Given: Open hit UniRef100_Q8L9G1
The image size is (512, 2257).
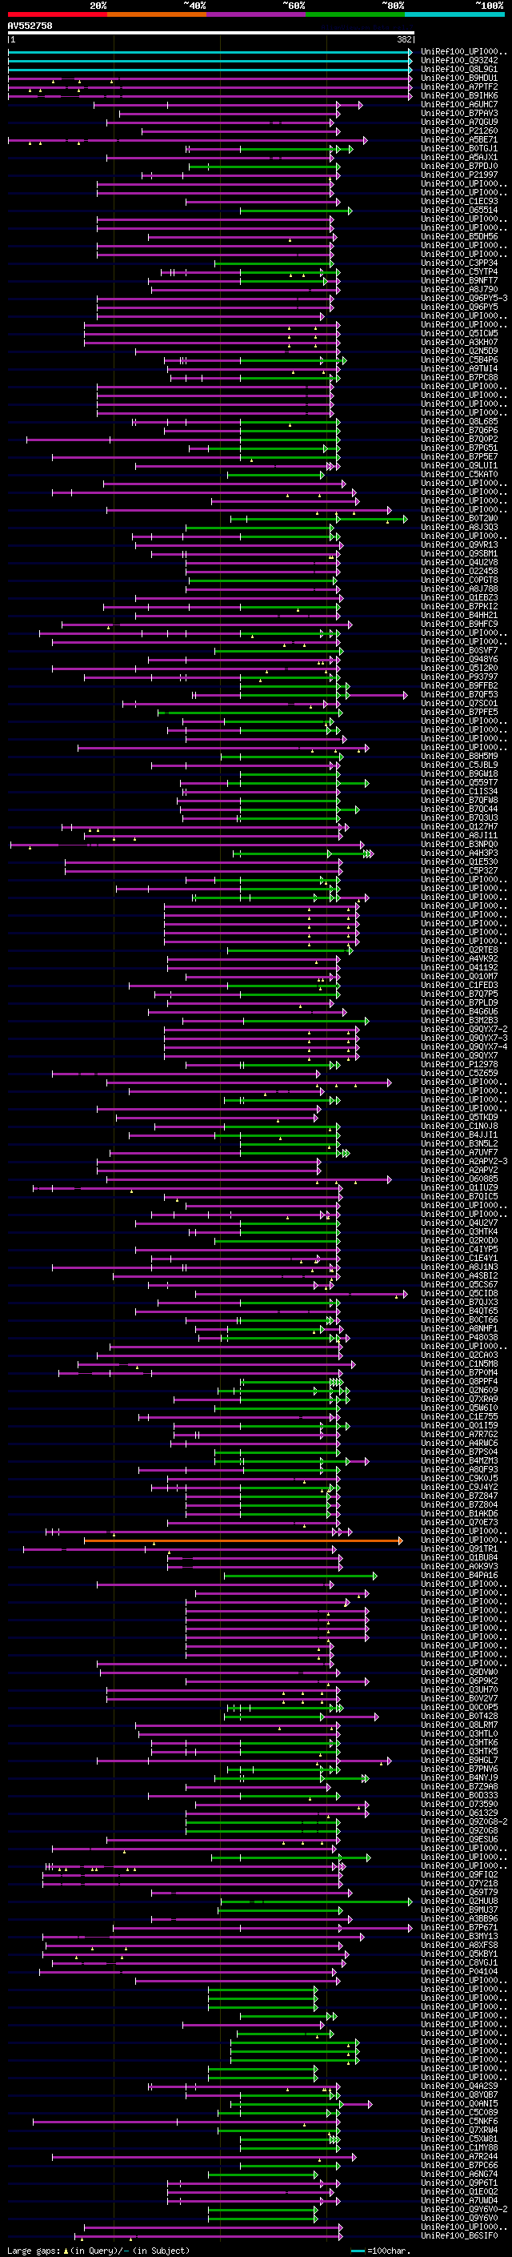Looking at the screenshot, I should pyautogui.click(x=459, y=69).
